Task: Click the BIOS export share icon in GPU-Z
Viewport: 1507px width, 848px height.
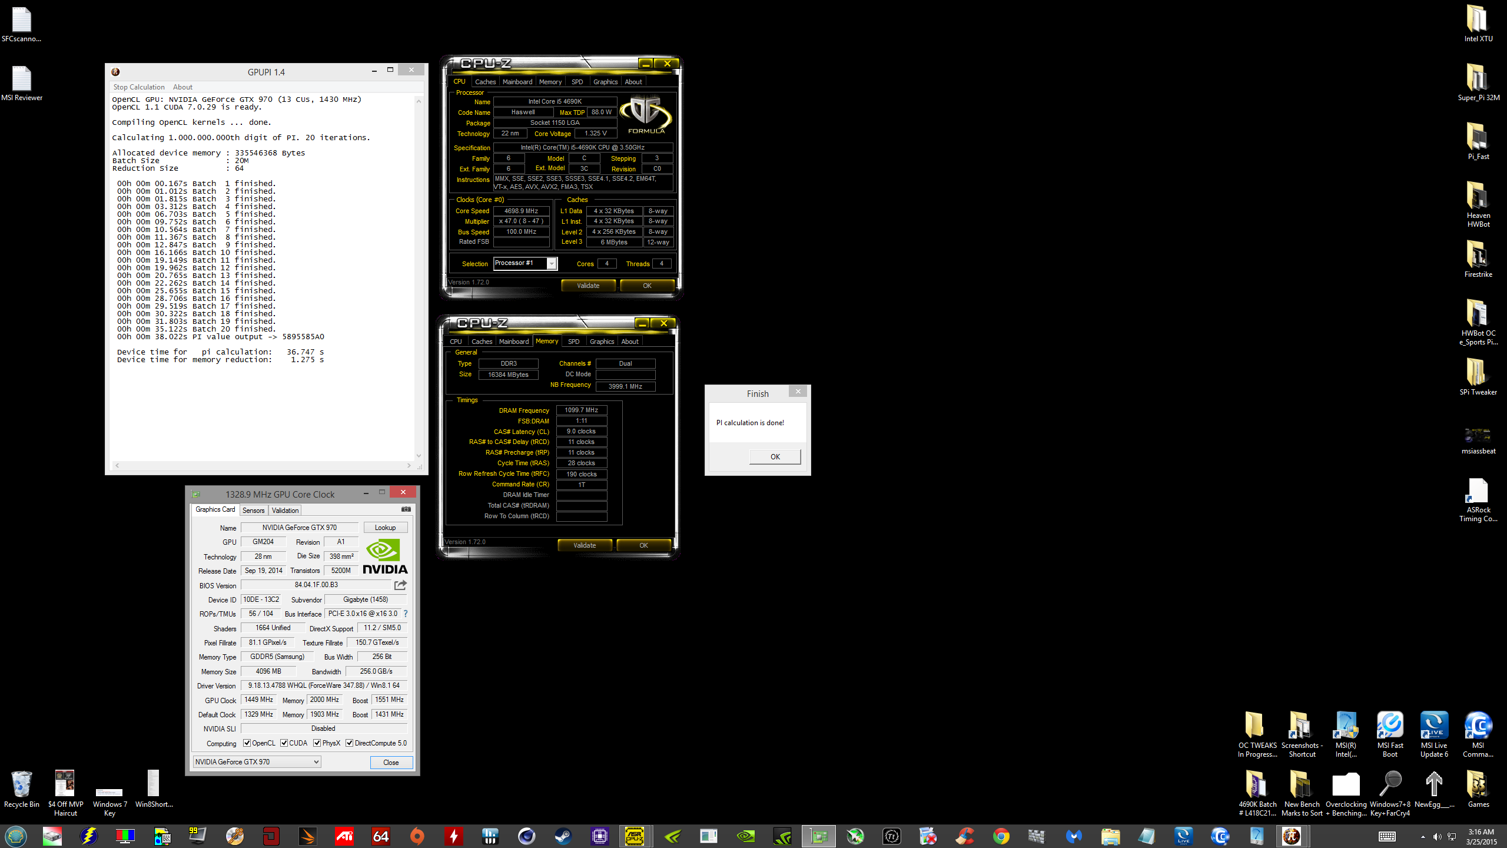Action: tap(401, 585)
